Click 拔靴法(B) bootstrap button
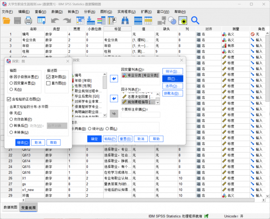Screen dimensions: 270x219 tap(173, 93)
